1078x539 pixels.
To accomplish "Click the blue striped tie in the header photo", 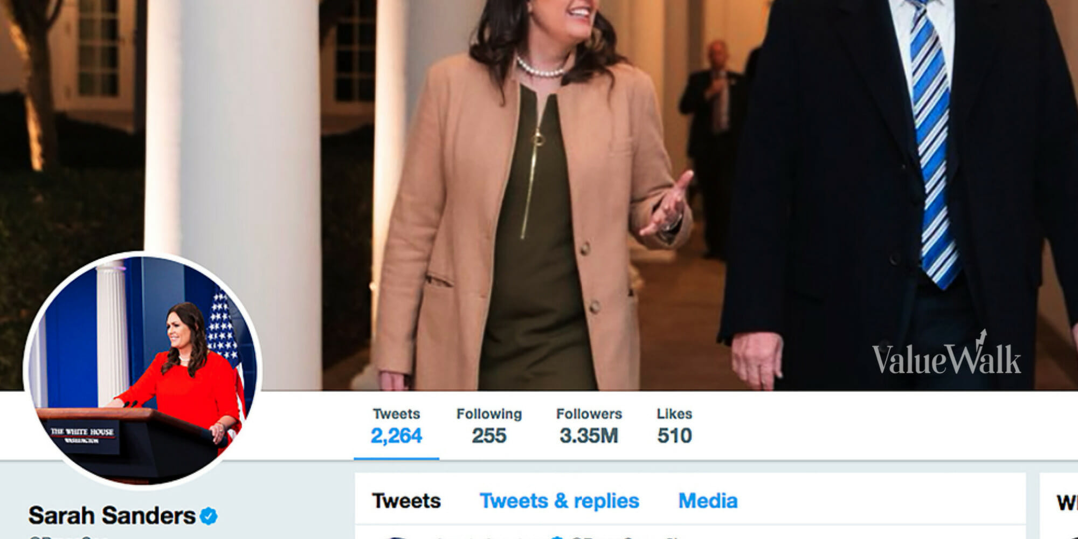I will (932, 151).
